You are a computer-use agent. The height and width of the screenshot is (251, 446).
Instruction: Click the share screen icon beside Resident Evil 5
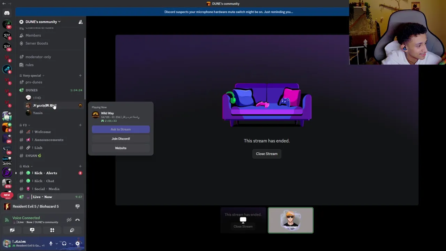pyautogui.click(x=77, y=206)
